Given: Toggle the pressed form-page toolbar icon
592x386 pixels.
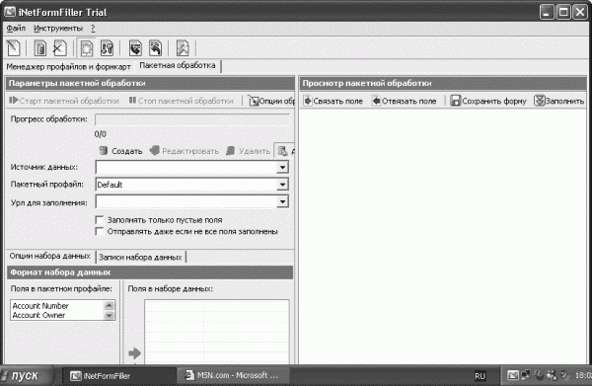Looking at the screenshot, I should 87,48.
